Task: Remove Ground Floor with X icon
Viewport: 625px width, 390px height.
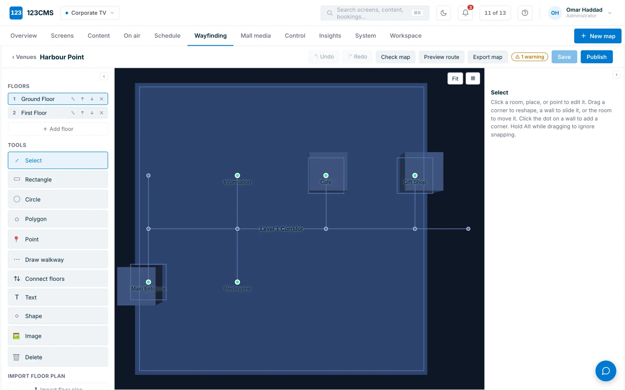Action: 102,99
